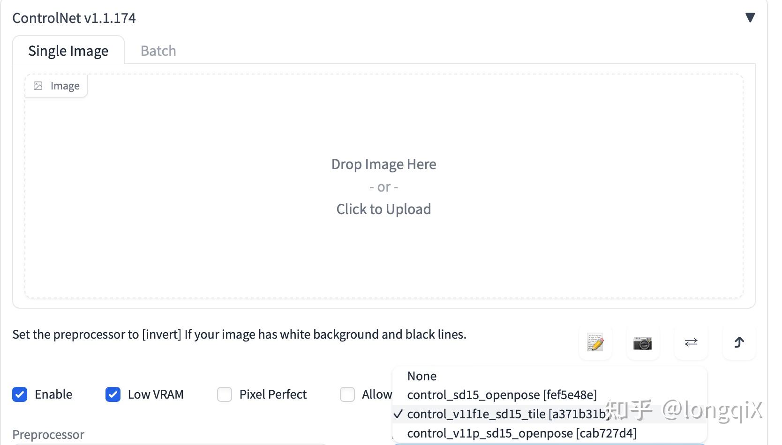Click the camera webcam icon
The image size is (782, 445).
click(643, 343)
